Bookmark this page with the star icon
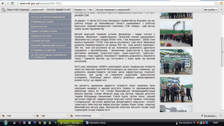Viewport: 224px width, 126px height. [216, 3]
